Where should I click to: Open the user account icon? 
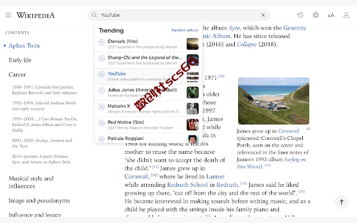click(x=346, y=15)
